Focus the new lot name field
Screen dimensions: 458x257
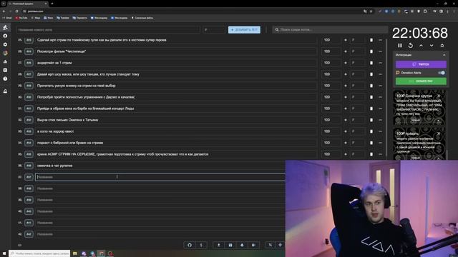click(108, 30)
